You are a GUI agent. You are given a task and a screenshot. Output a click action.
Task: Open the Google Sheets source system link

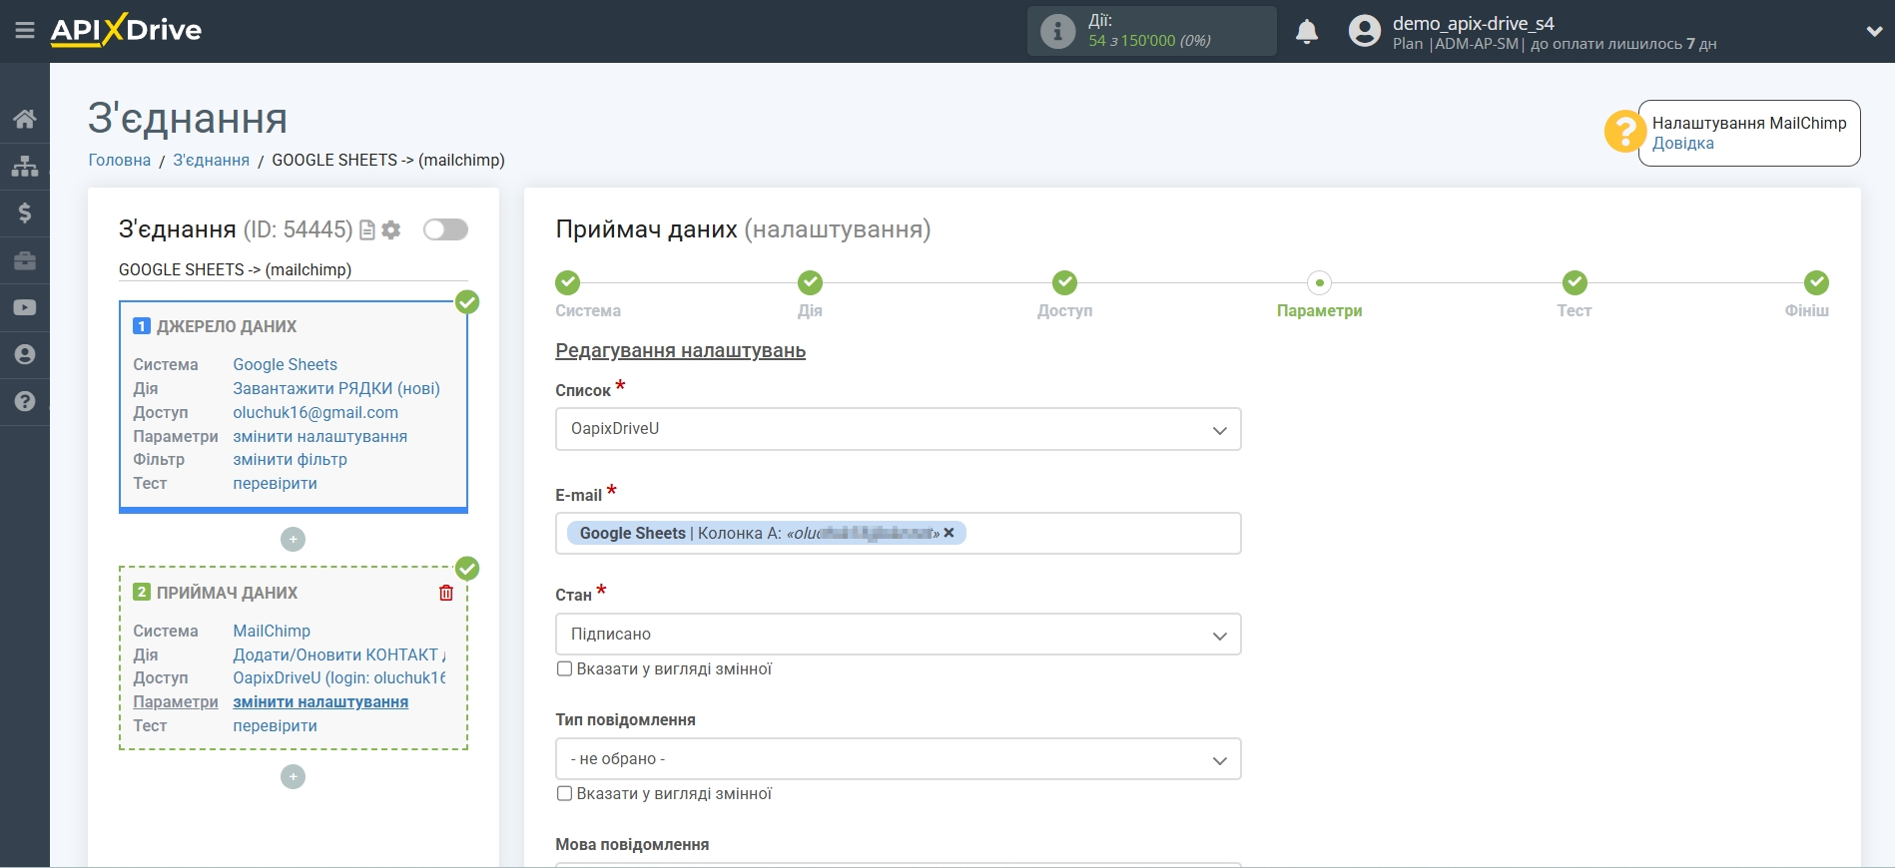click(285, 365)
